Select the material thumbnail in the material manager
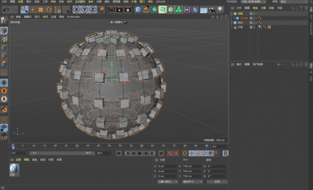This screenshot has width=313, height=190. click(15, 168)
